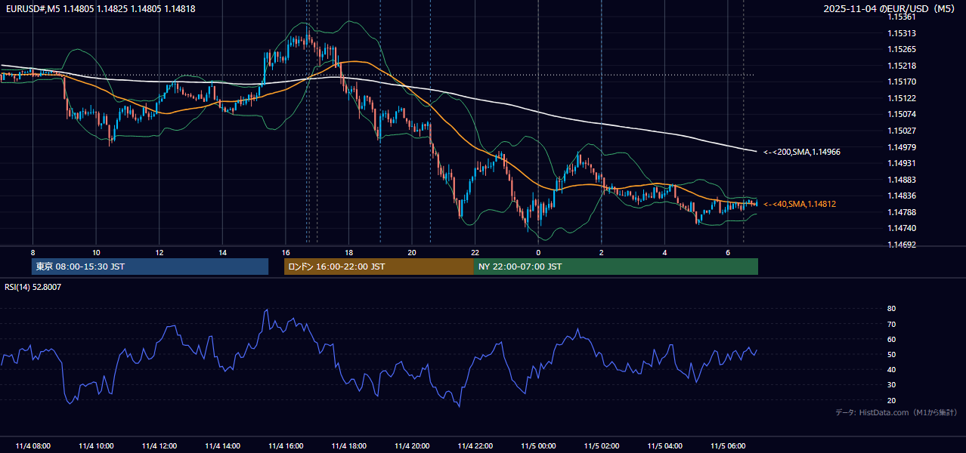The width and height of the screenshot is (966, 453).
Task: Click price axis value 1.14979
Action: [901, 146]
